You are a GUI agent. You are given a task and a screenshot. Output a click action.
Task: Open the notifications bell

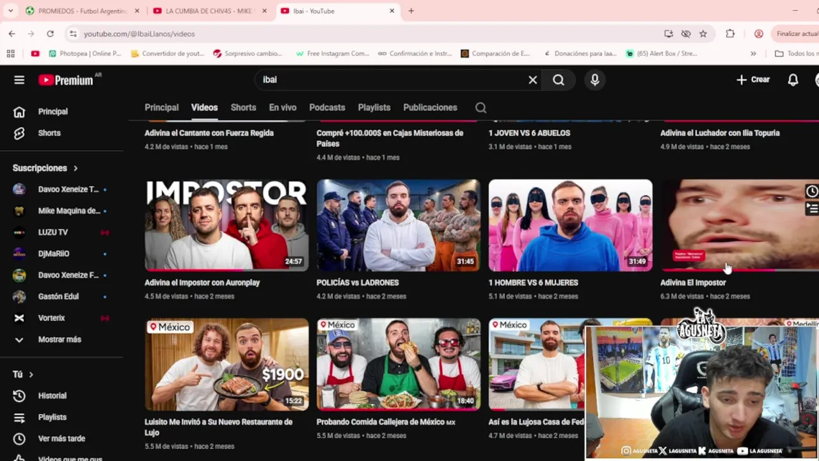[x=793, y=79]
